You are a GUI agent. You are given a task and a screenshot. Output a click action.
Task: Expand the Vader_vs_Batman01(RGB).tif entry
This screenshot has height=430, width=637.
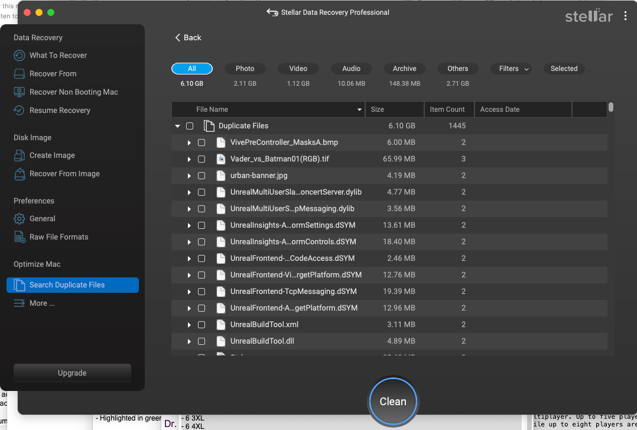[x=188, y=159]
